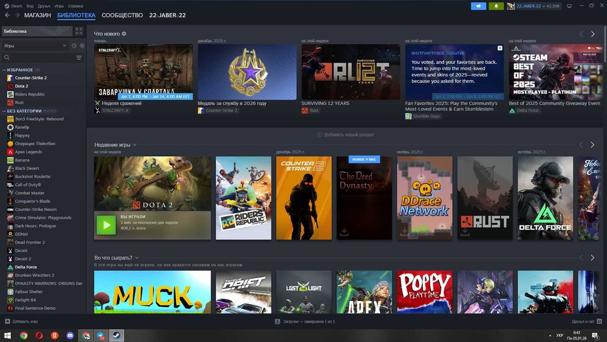Open the Вид menu

[x=30, y=6]
